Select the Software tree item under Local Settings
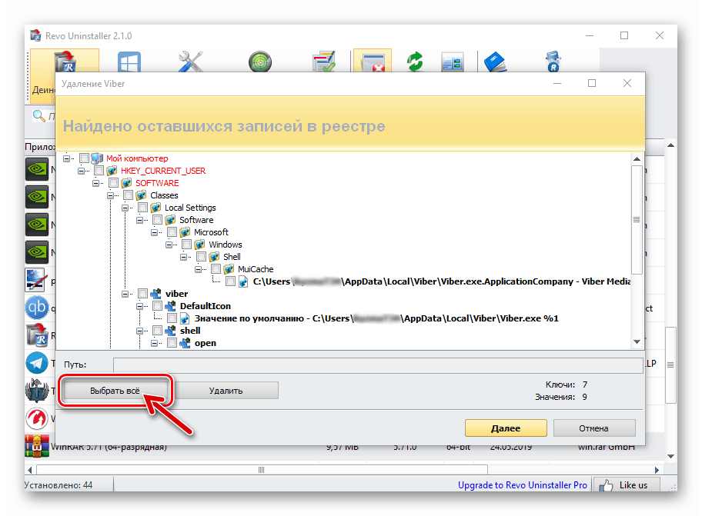 [x=196, y=219]
